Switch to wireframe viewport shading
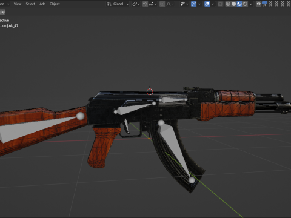Image resolution: width=291 pixels, height=218 pixels. pos(228,4)
